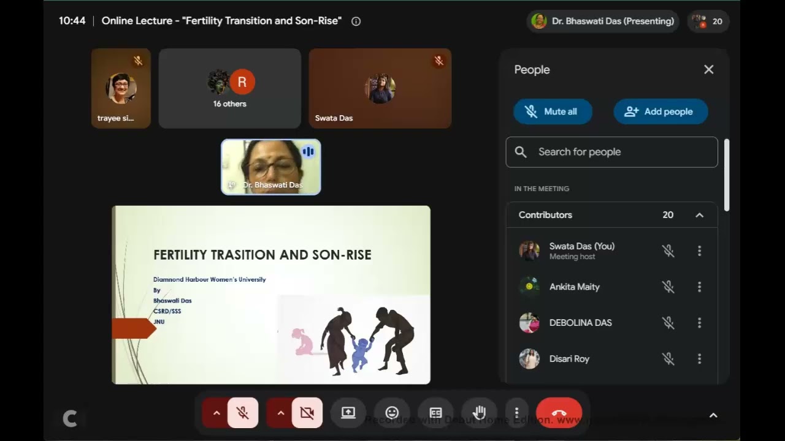The width and height of the screenshot is (785, 441).
Task: Click DEBOLINA DAS avatar in list
Action: (529, 323)
